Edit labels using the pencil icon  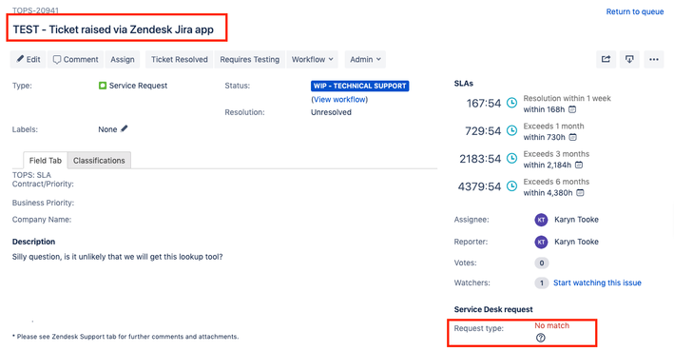(x=125, y=128)
